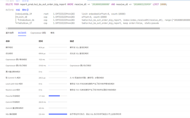The image size is (190, 118).
Task: Copy the execution plan via 复制 icon
Action: [x=25, y=10]
